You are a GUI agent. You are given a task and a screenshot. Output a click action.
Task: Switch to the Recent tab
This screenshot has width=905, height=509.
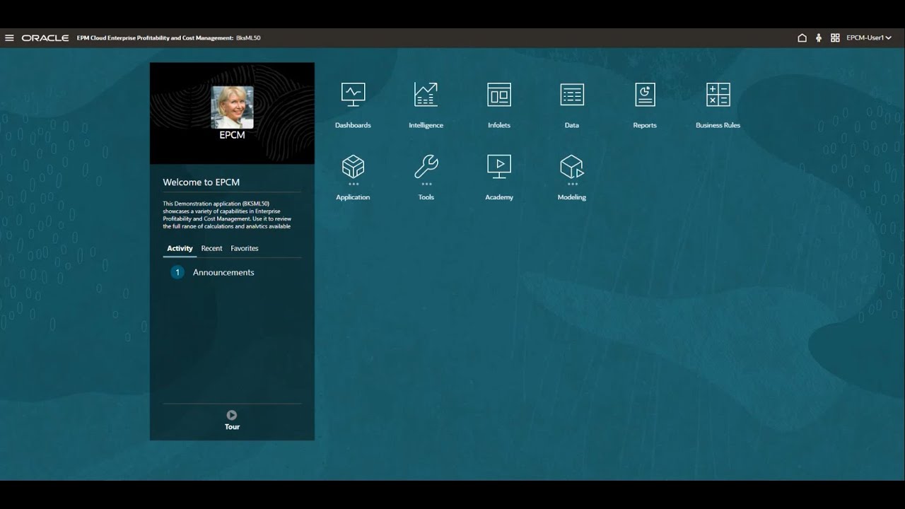pyautogui.click(x=211, y=249)
